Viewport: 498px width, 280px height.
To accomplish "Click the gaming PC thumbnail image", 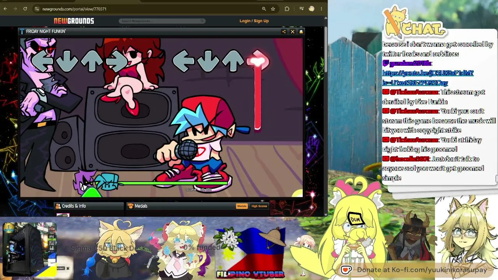I will pos(30,249).
